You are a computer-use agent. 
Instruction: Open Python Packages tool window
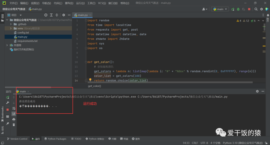click(x=55, y=139)
